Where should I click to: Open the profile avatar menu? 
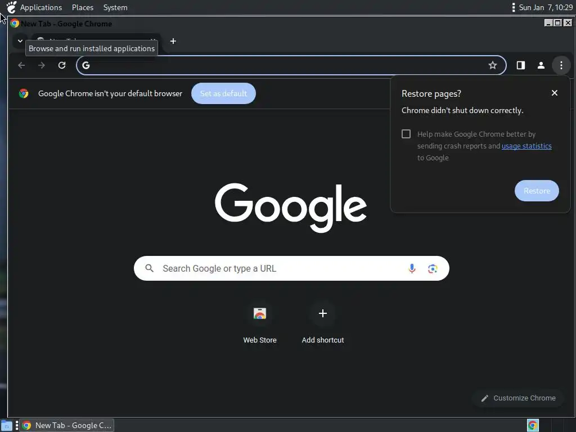pos(541,65)
